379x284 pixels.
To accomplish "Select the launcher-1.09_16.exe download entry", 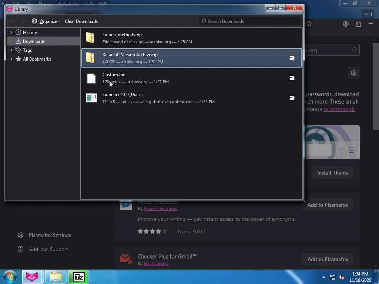I will [x=192, y=98].
